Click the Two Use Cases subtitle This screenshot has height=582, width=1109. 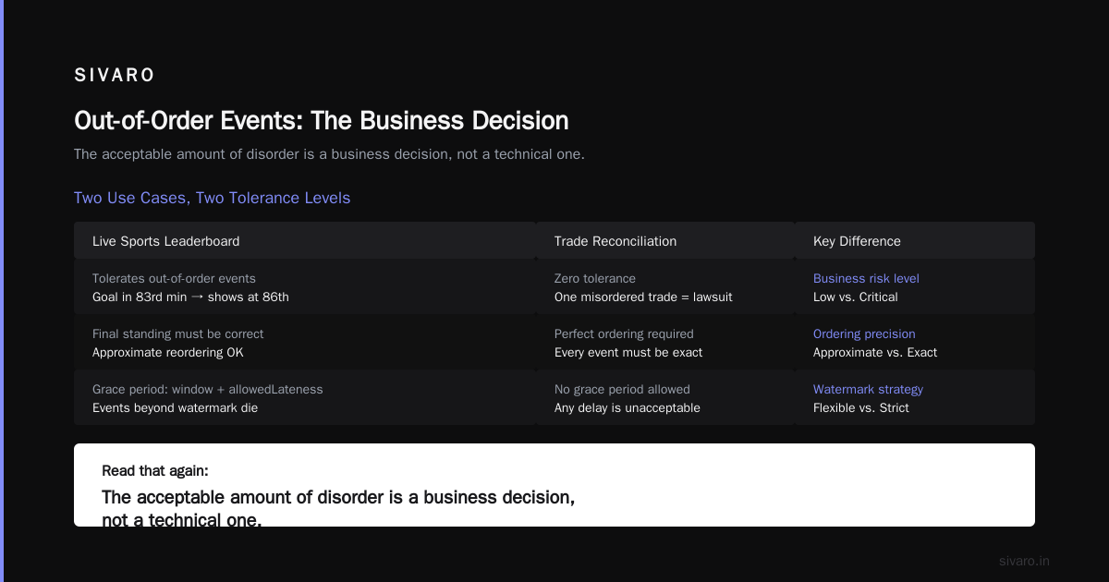[212, 198]
